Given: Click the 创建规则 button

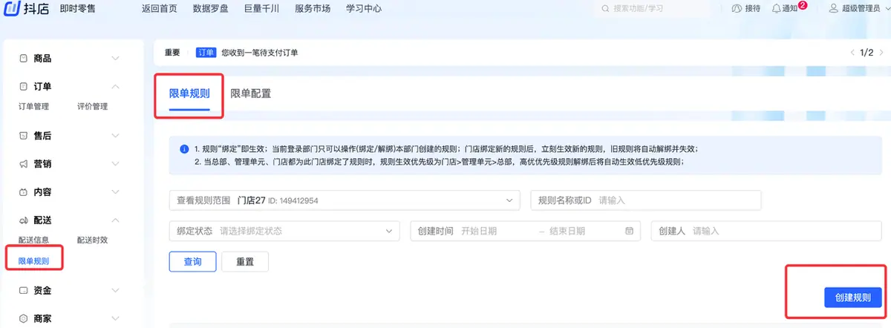Looking at the screenshot, I should click(x=853, y=298).
